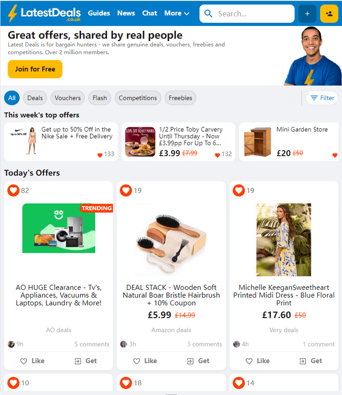Open the Filter options

322,98
